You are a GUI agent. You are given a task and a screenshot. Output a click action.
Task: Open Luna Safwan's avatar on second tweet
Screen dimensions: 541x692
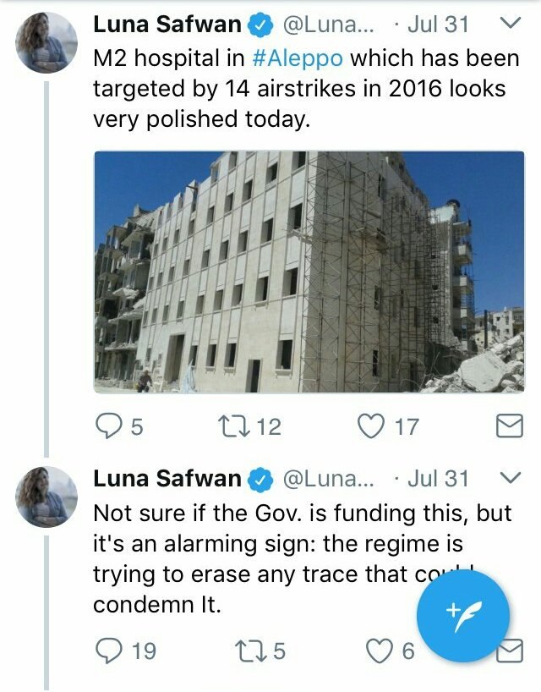(x=46, y=497)
